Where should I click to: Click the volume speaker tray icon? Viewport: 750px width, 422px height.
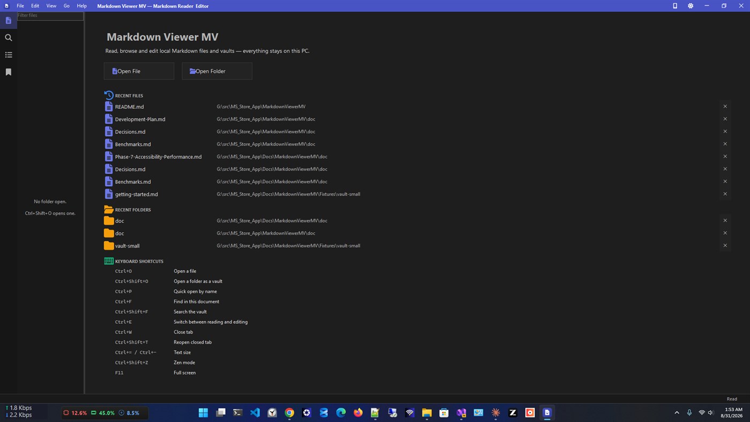711,412
